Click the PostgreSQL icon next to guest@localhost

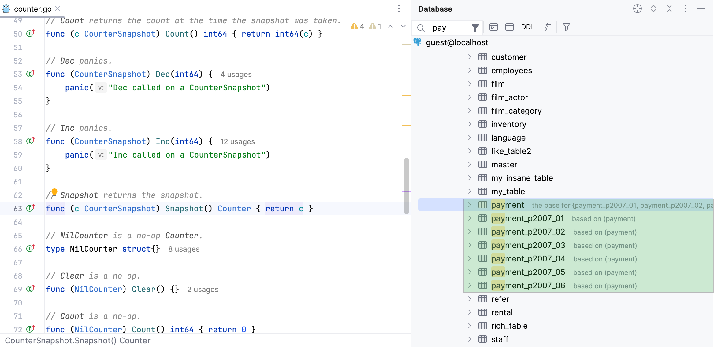point(417,42)
